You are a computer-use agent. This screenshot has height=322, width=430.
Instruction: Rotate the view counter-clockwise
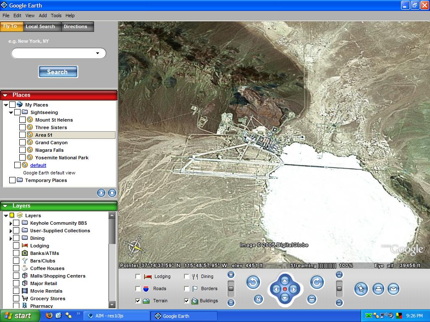coord(253,283)
